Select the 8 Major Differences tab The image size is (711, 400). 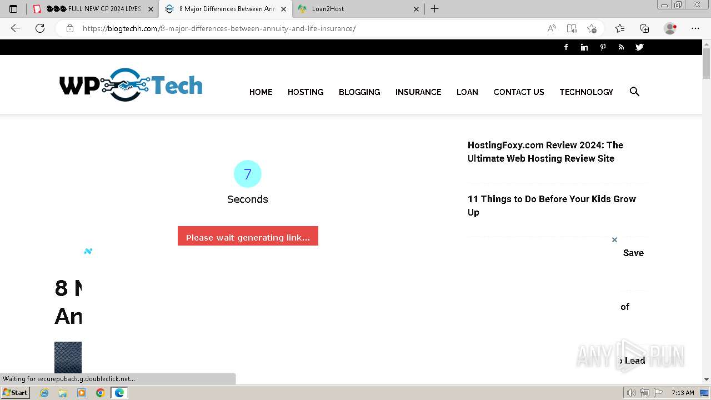[226, 9]
